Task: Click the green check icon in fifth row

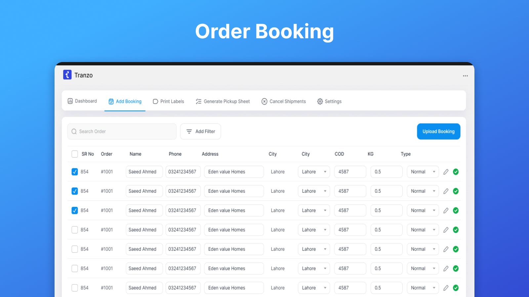Action: click(456, 249)
